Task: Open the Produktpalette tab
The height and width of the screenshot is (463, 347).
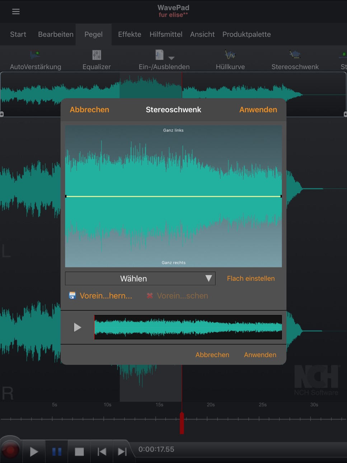Action: point(247,34)
